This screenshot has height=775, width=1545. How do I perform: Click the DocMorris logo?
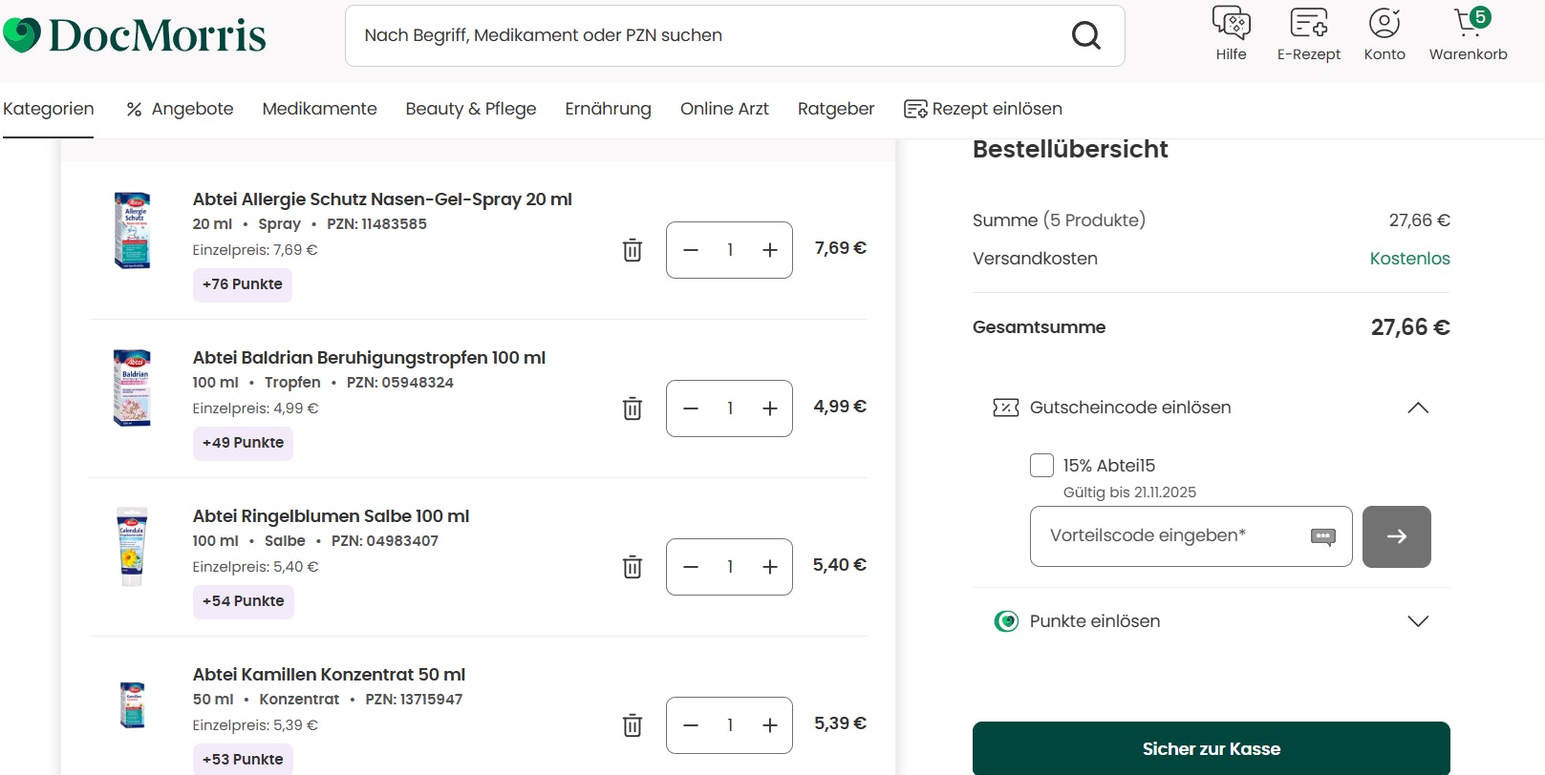pos(135,35)
